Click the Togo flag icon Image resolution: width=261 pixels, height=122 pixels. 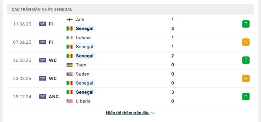(69, 65)
